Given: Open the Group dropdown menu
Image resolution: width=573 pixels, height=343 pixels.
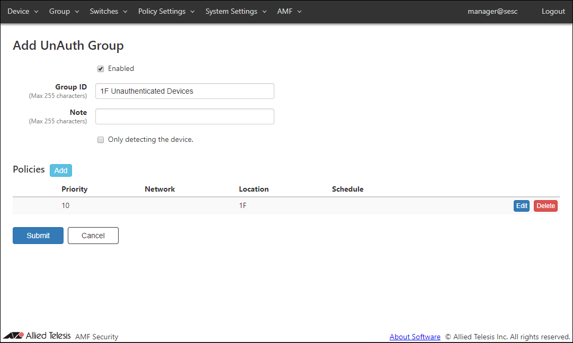Looking at the screenshot, I should (x=64, y=12).
